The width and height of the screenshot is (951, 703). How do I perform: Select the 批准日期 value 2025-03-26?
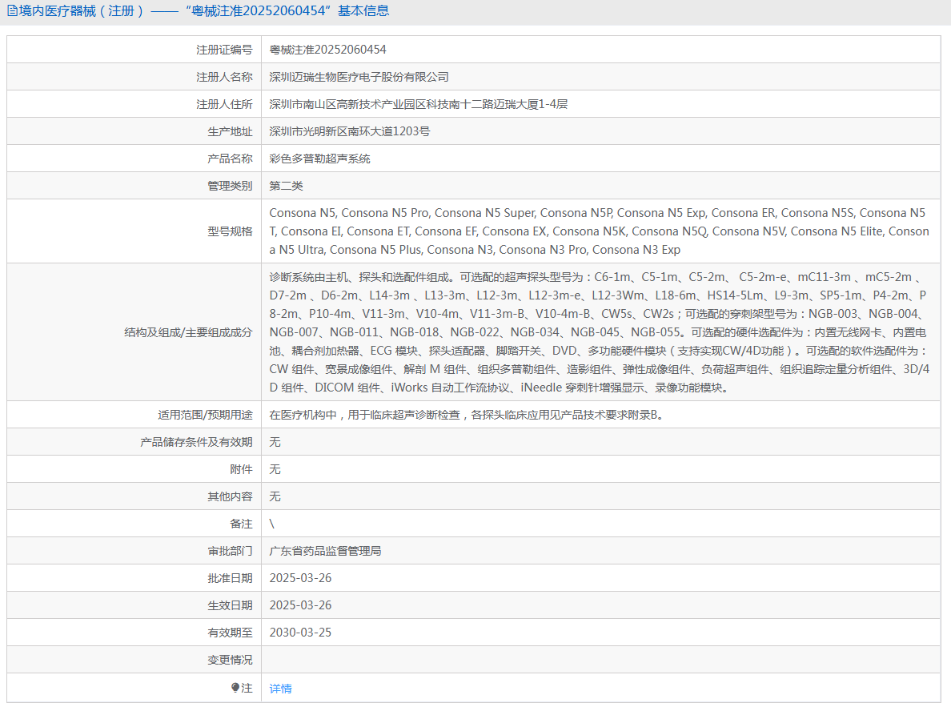tap(300, 578)
